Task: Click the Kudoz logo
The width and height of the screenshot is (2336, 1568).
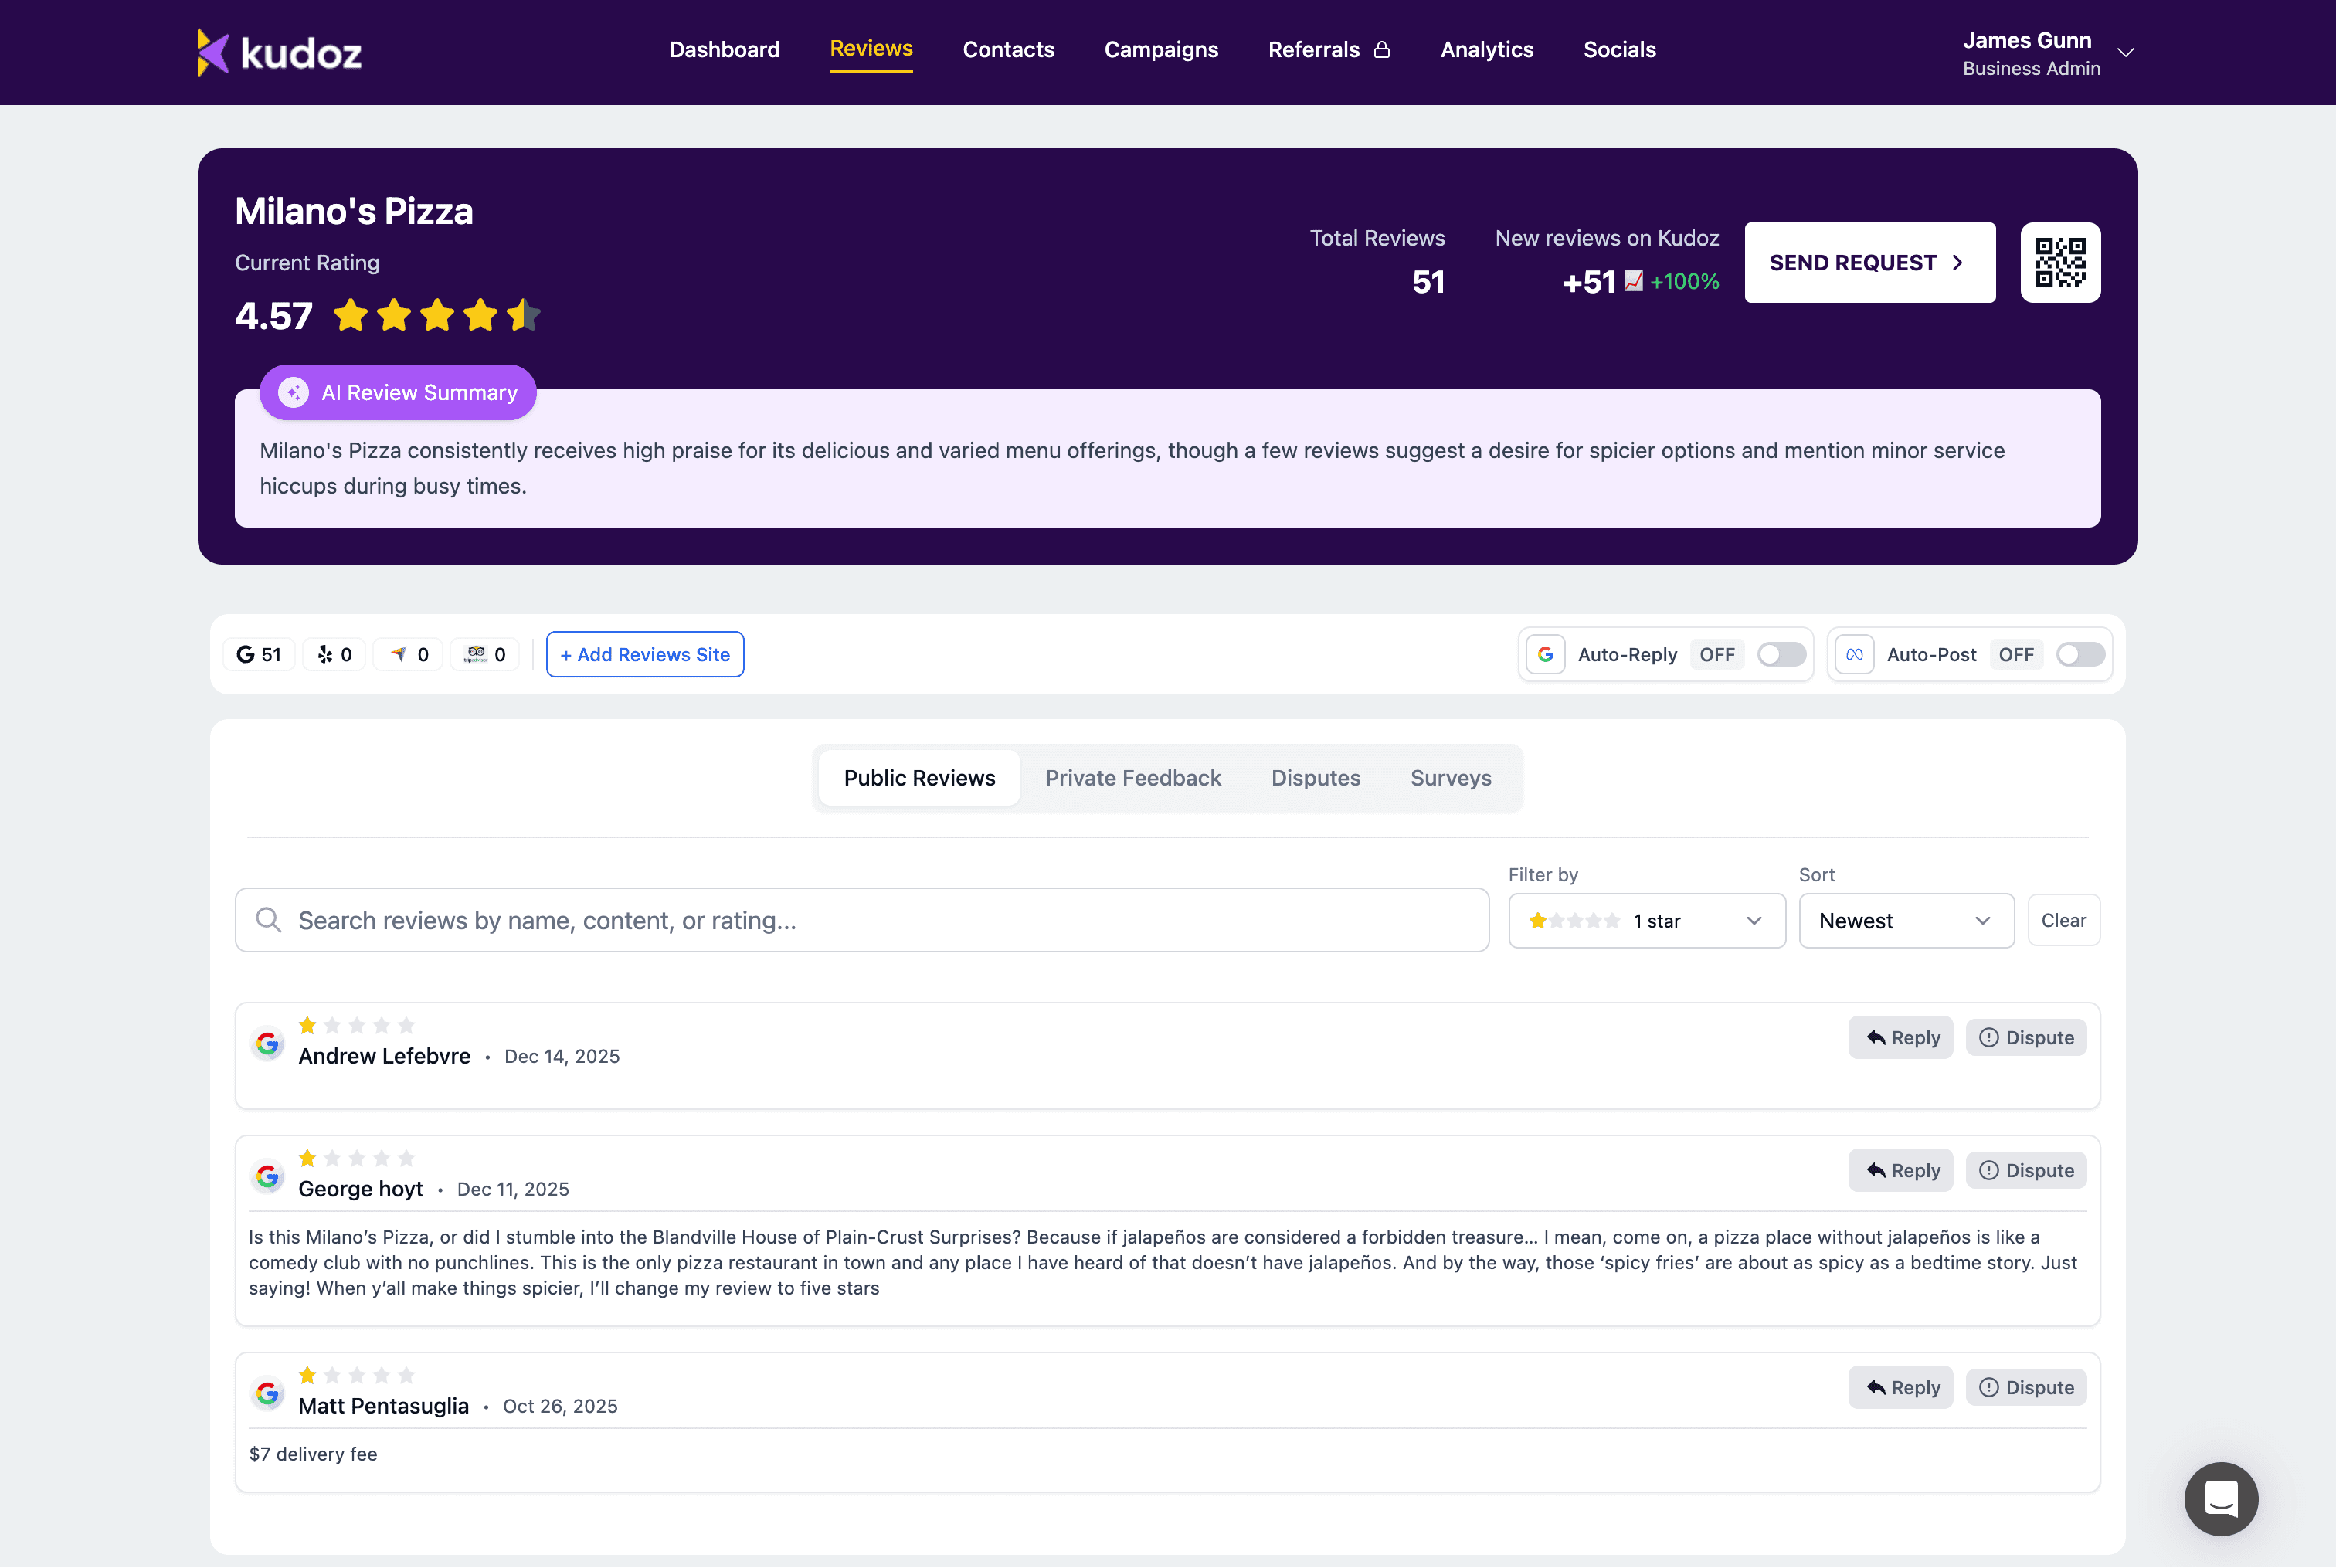Action: click(279, 52)
